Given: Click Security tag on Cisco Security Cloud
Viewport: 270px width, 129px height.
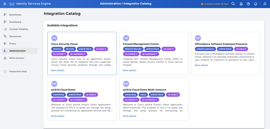Looking at the screenshot, I should point(70,49).
